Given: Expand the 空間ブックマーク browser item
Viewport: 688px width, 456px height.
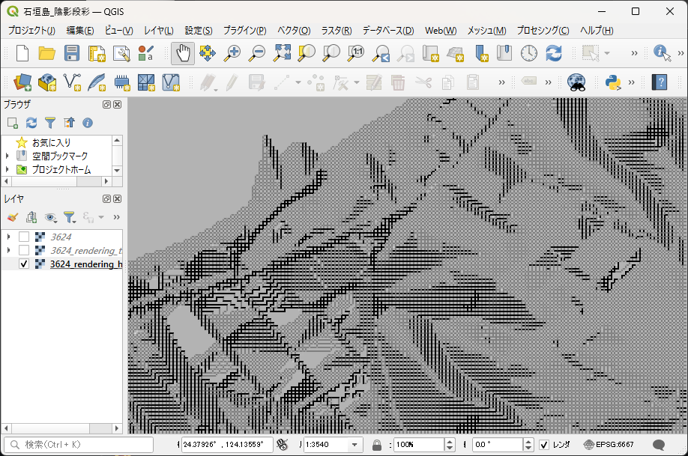Looking at the screenshot, I should pos(7,156).
